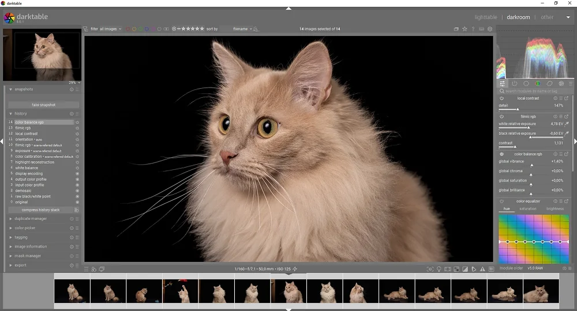The image size is (577, 311).
Task: Click the take snapshot button
Action: coord(43,105)
